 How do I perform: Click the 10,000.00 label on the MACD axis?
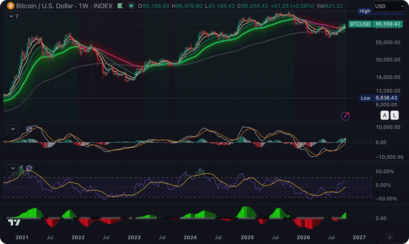tap(388, 127)
